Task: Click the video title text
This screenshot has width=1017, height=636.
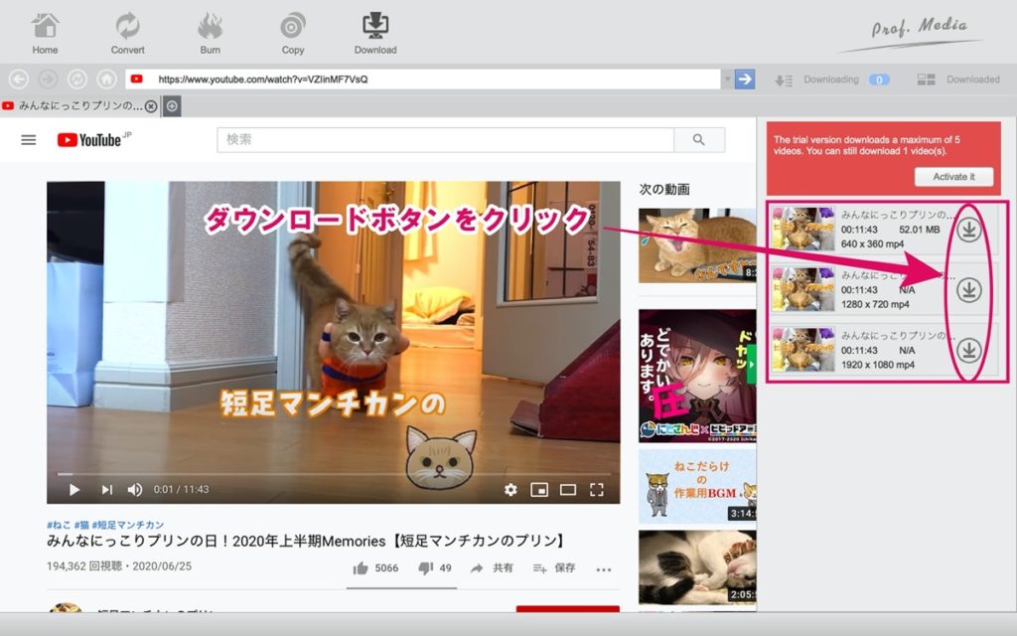Action: point(307,542)
